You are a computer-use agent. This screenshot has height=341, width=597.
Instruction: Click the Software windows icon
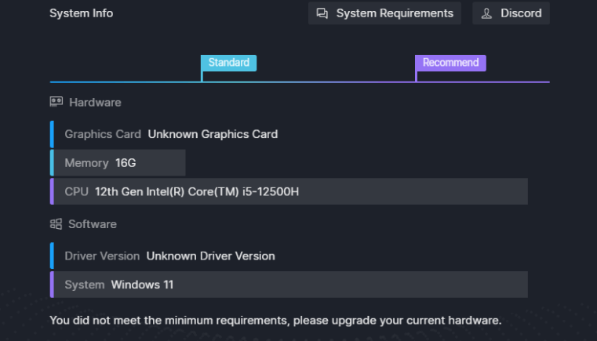click(56, 223)
